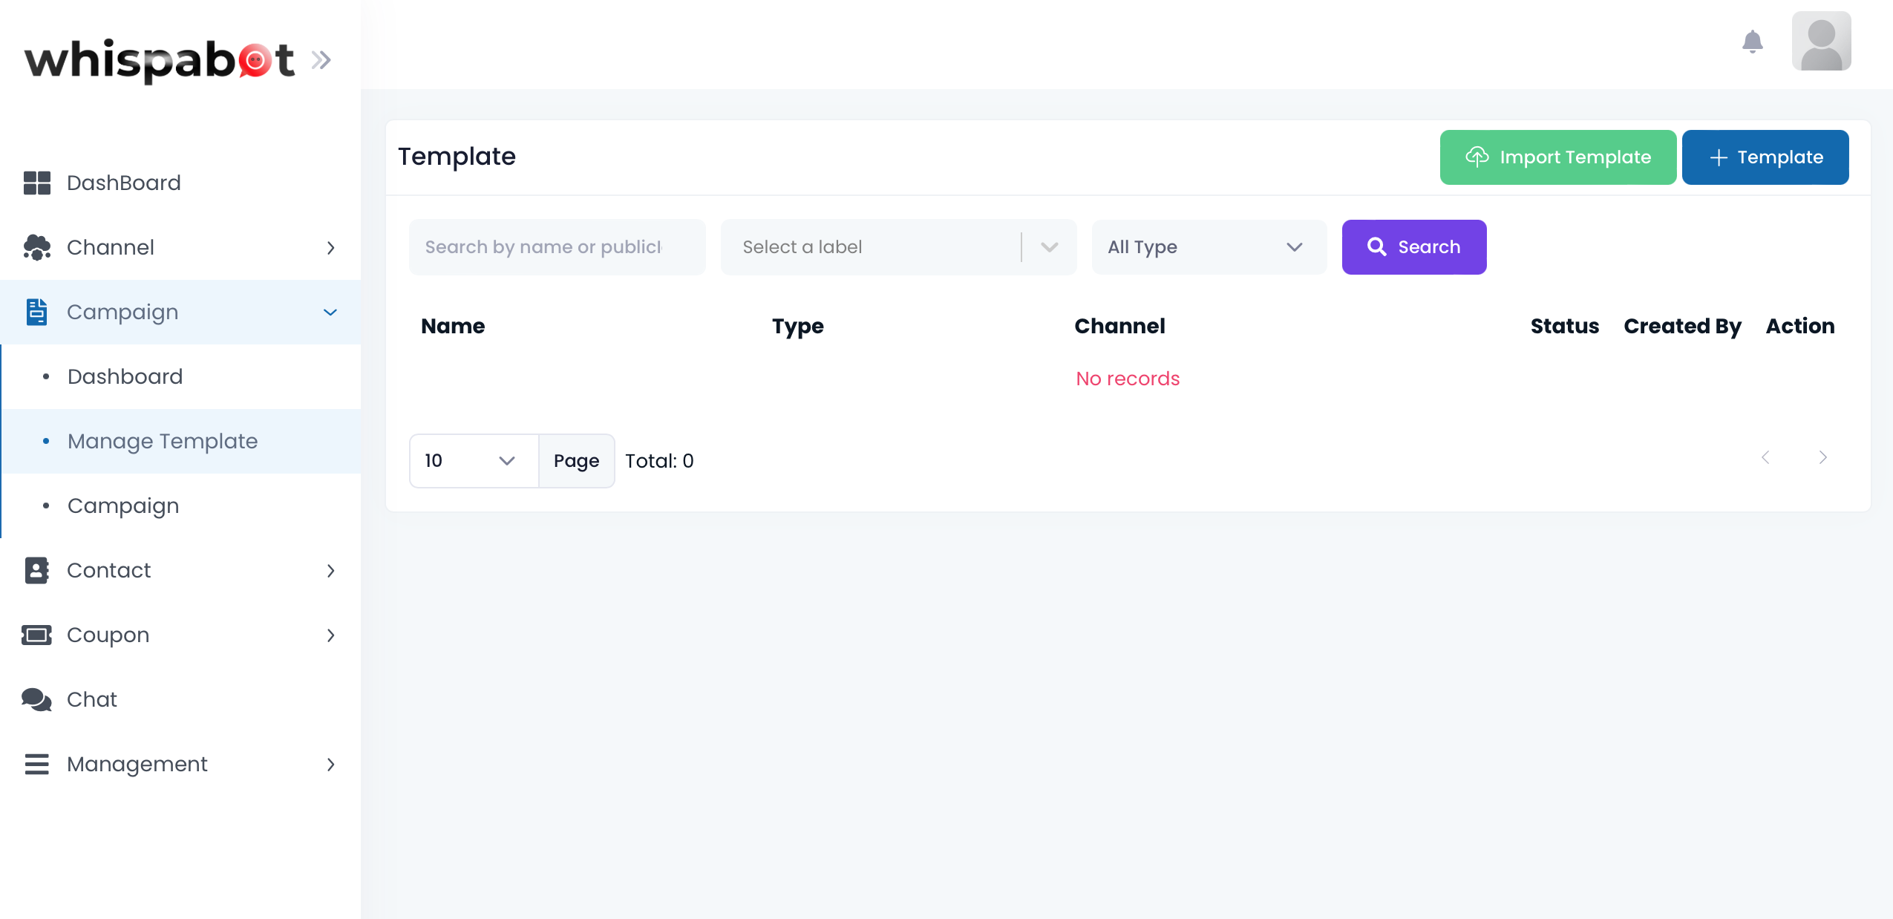Click the Contact address book icon
Viewport: 1893px width, 919px height.
pos(37,570)
